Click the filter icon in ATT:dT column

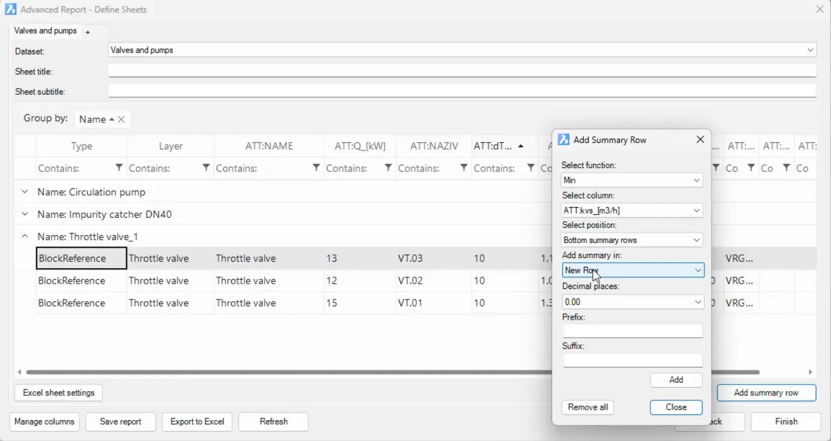pyautogui.click(x=530, y=168)
